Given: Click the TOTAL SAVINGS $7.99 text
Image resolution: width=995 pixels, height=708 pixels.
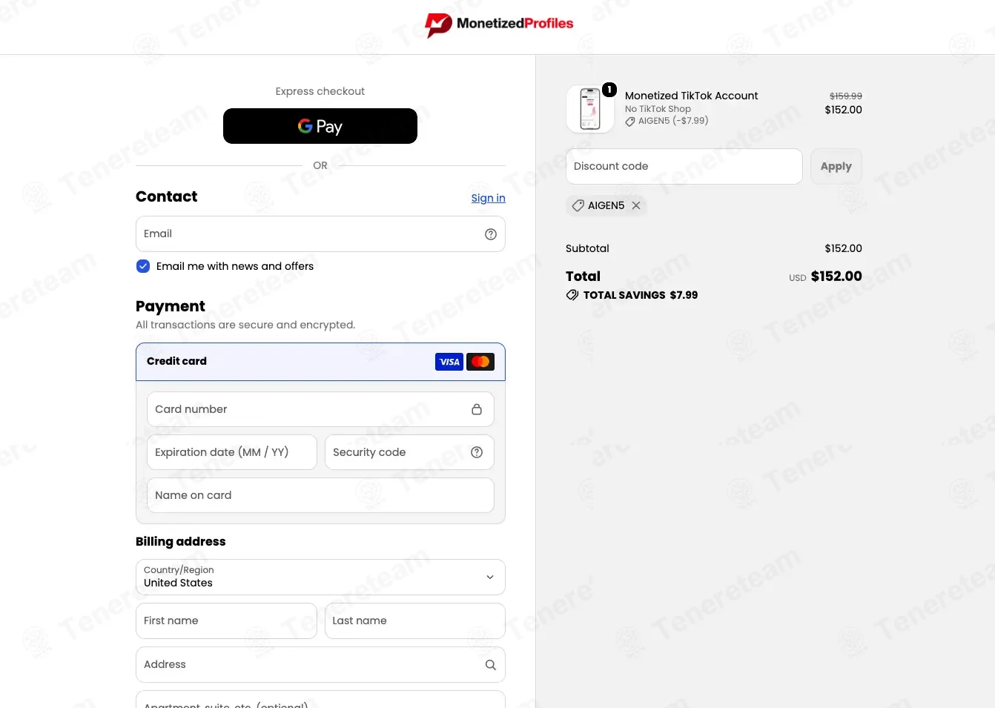Looking at the screenshot, I should pos(641,295).
